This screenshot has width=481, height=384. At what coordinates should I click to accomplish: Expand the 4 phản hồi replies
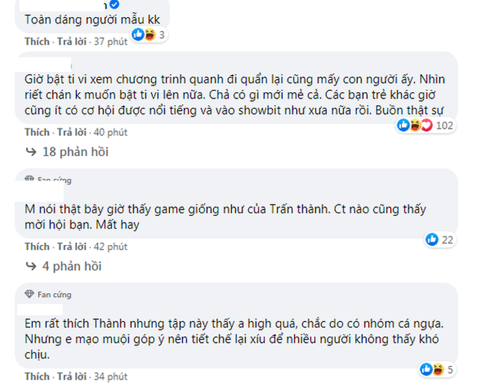coord(72,267)
